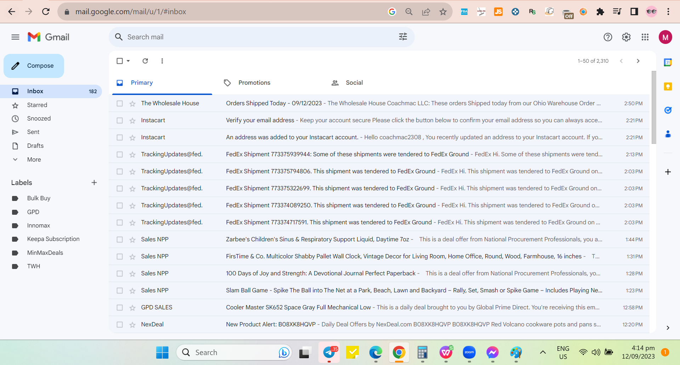
Task: Open Zoom from the taskbar
Action: click(469, 352)
